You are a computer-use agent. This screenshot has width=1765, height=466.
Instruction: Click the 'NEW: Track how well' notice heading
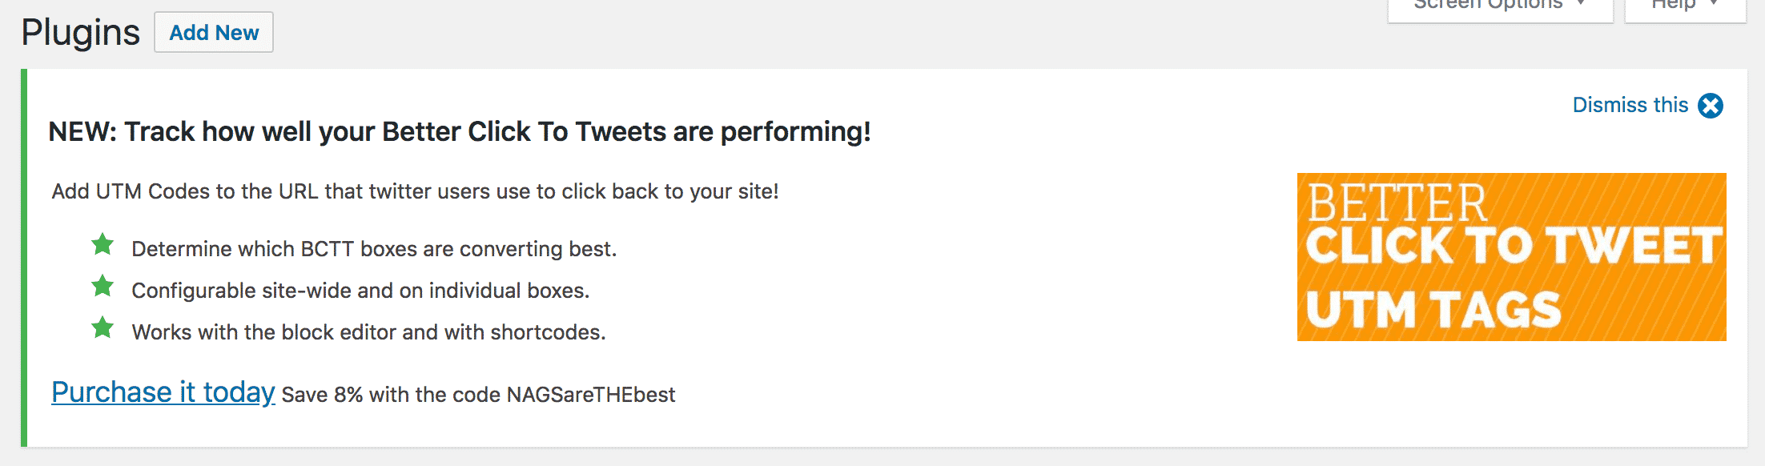tap(460, 131)
